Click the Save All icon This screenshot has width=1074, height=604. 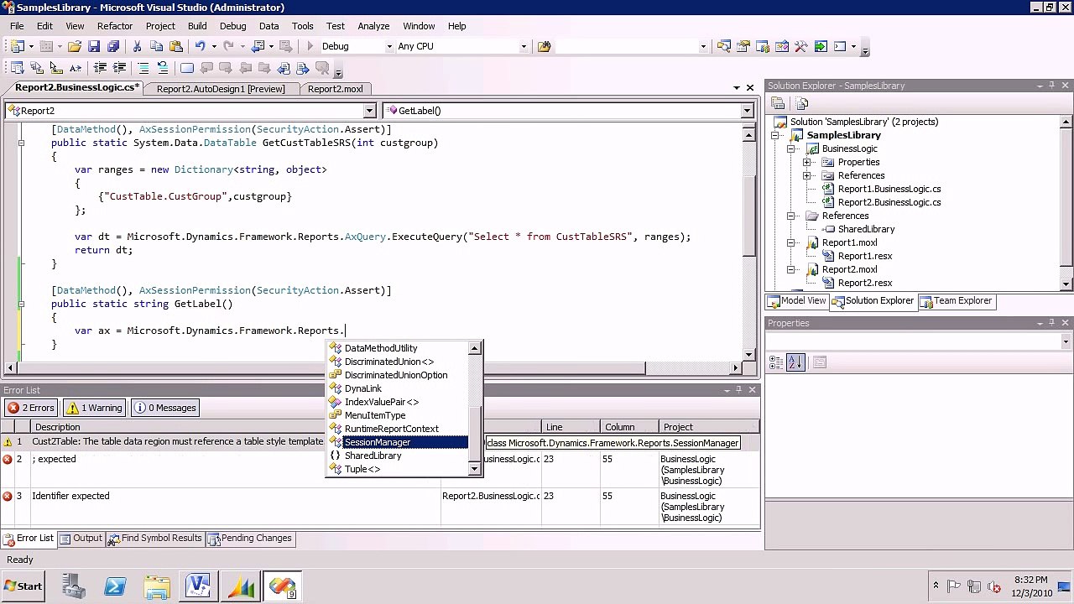pyautogui.click(x=113, y=47)
